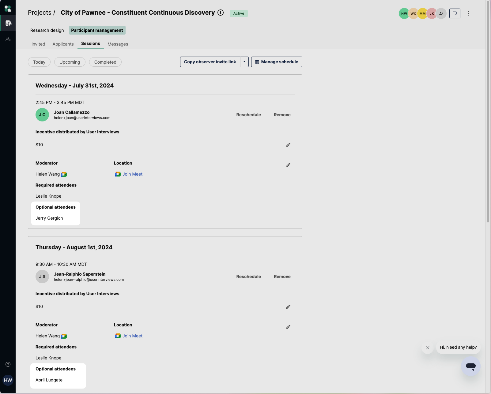
Task: Edit Jean-Ralphio Saperstein's $10 incentive
Action: pos(288,307)
